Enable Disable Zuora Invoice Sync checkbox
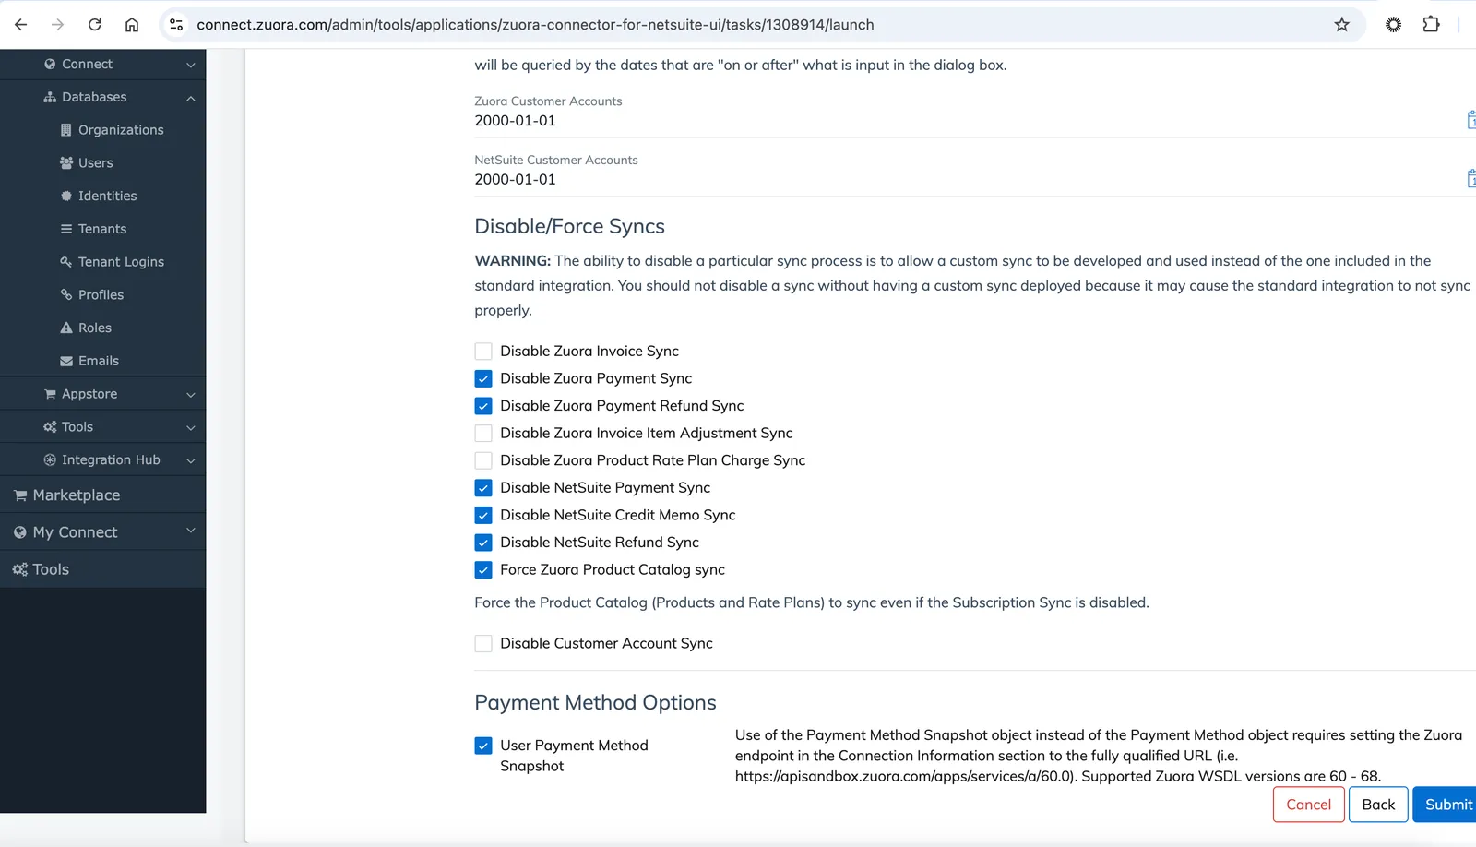 tap(483, 352)
